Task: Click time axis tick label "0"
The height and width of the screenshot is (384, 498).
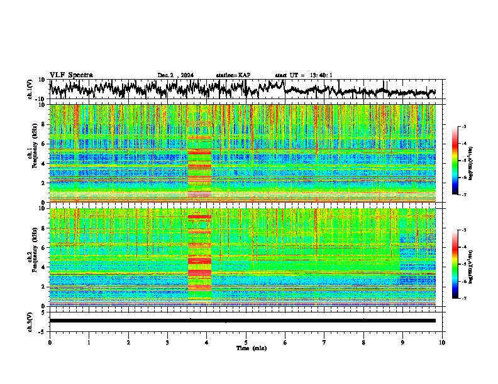Action: 50,343
